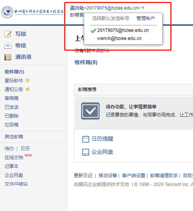This screenshot has height=211, width=193.
Task: Click the calendar icon beside 日历提醒
Action: point(86,139)
